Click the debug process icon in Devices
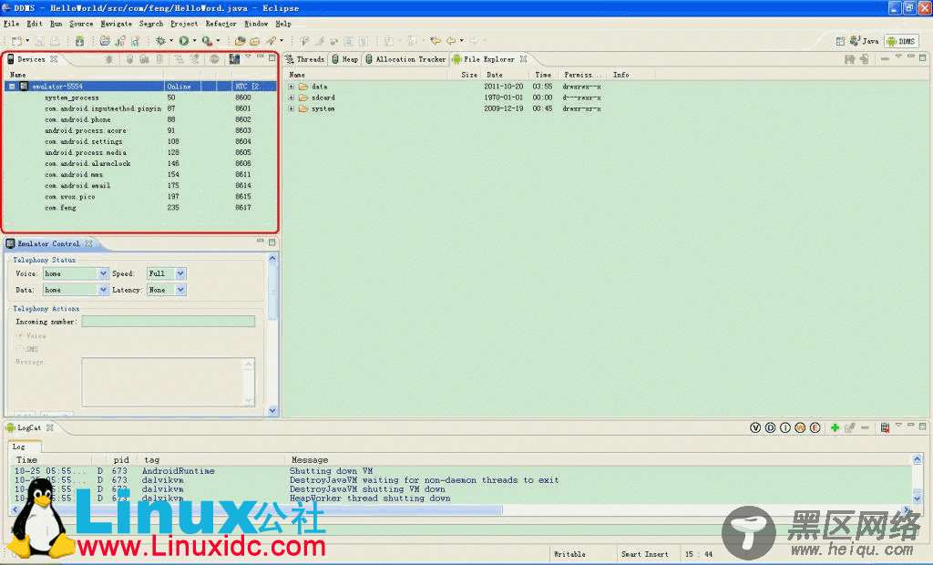The image size is (933, 565). point(108,59)
